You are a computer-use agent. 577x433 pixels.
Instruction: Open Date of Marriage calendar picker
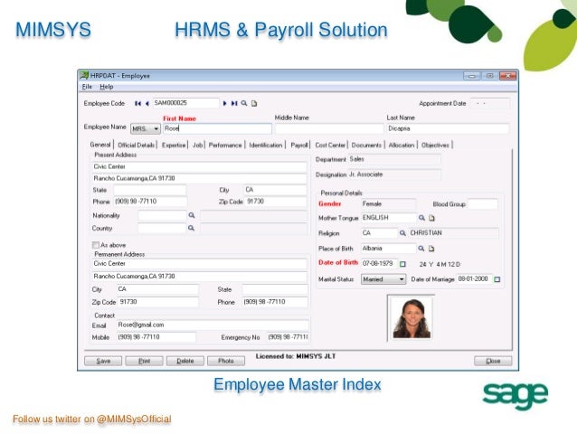(x=497, y=279)
